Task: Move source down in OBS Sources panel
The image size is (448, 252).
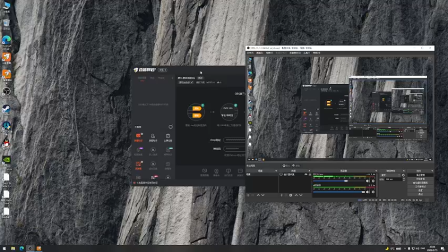Action: coord(301,195)
